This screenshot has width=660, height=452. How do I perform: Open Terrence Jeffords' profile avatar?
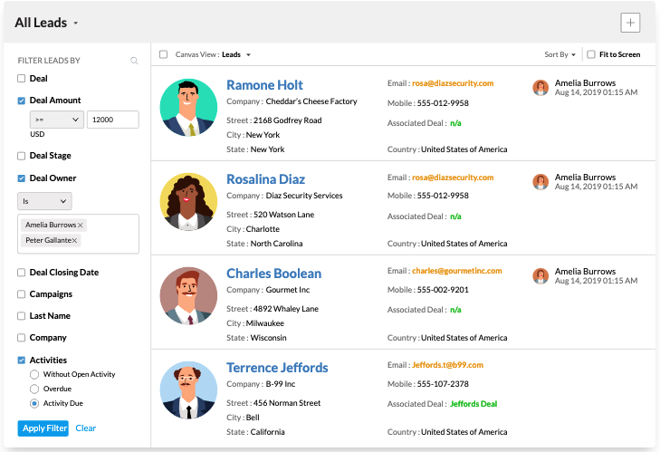[x=188, y=389]
